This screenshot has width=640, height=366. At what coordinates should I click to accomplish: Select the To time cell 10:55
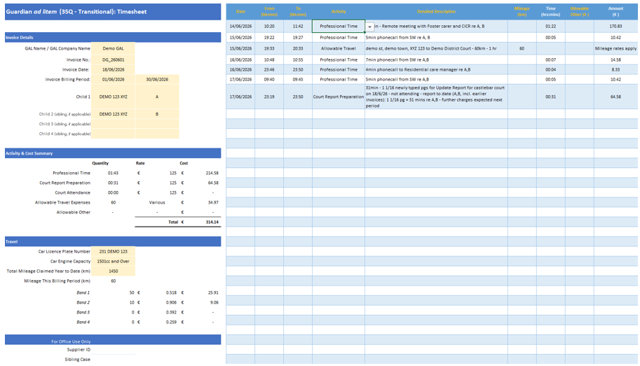(298, 59)
